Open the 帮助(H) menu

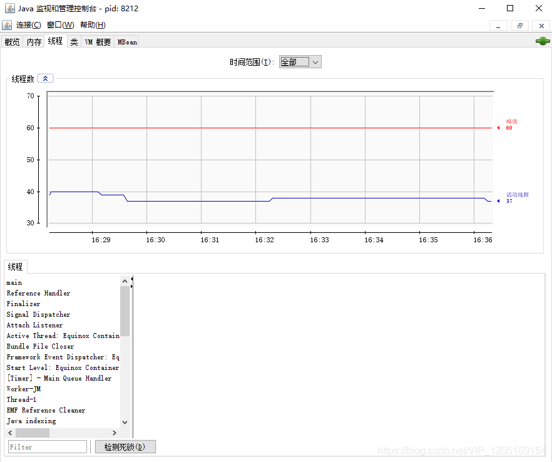(93, 25)
